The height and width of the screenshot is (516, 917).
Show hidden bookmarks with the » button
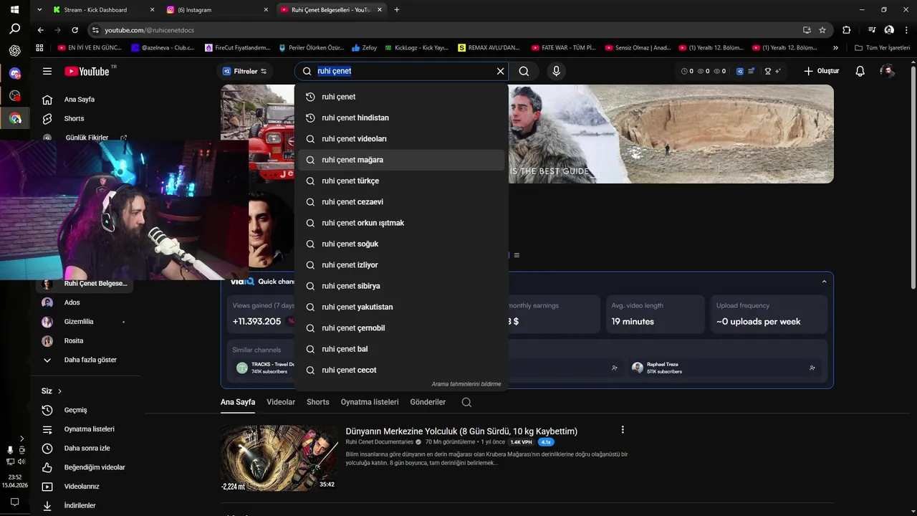[835, 48]
